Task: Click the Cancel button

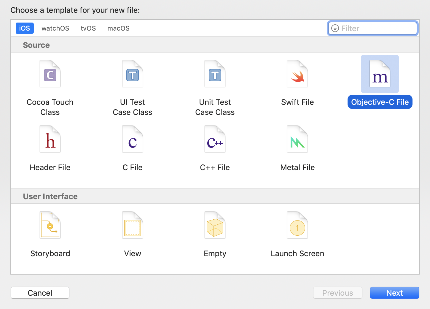Action: 40,293
